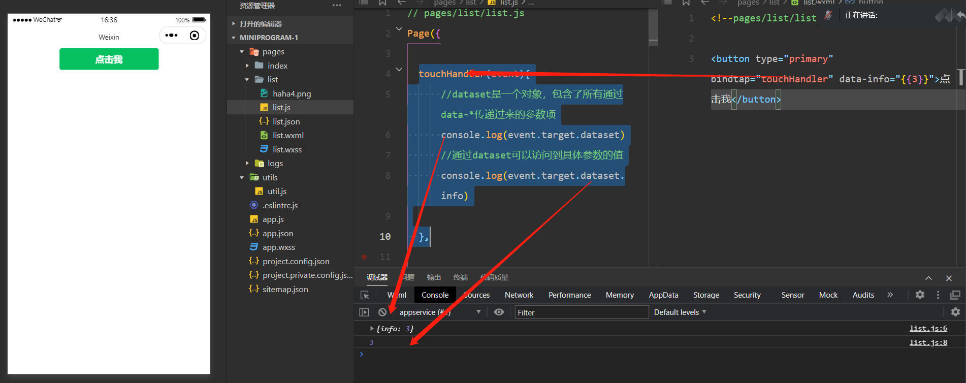Open console settings gear on filter row

coord(955,312)
